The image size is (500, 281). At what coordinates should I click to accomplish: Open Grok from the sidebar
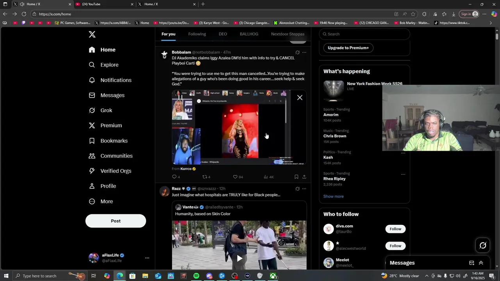(100, 110)
